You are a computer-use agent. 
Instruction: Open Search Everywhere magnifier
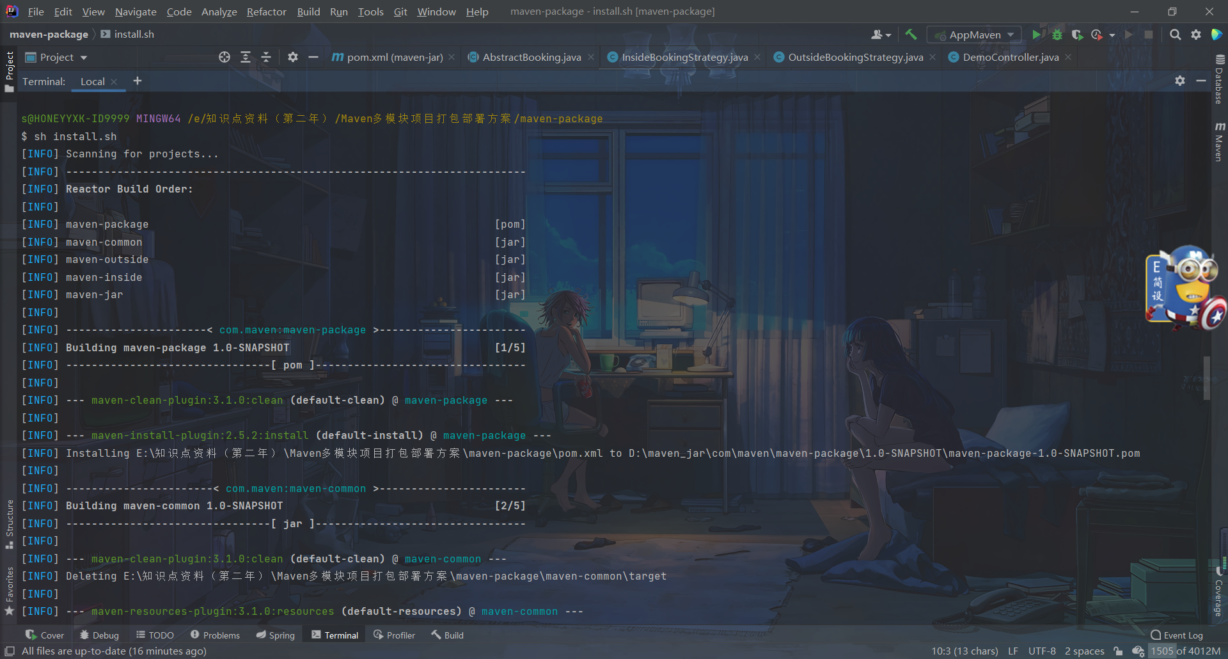[x=1175, y=35]
